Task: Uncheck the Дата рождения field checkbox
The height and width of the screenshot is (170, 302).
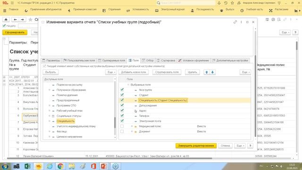Action: click(122, 105)
